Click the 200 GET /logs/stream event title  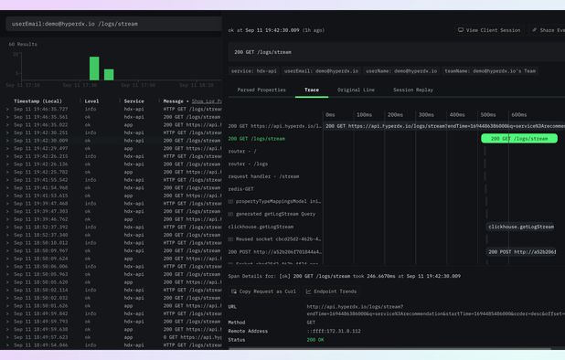coord(262,52)
